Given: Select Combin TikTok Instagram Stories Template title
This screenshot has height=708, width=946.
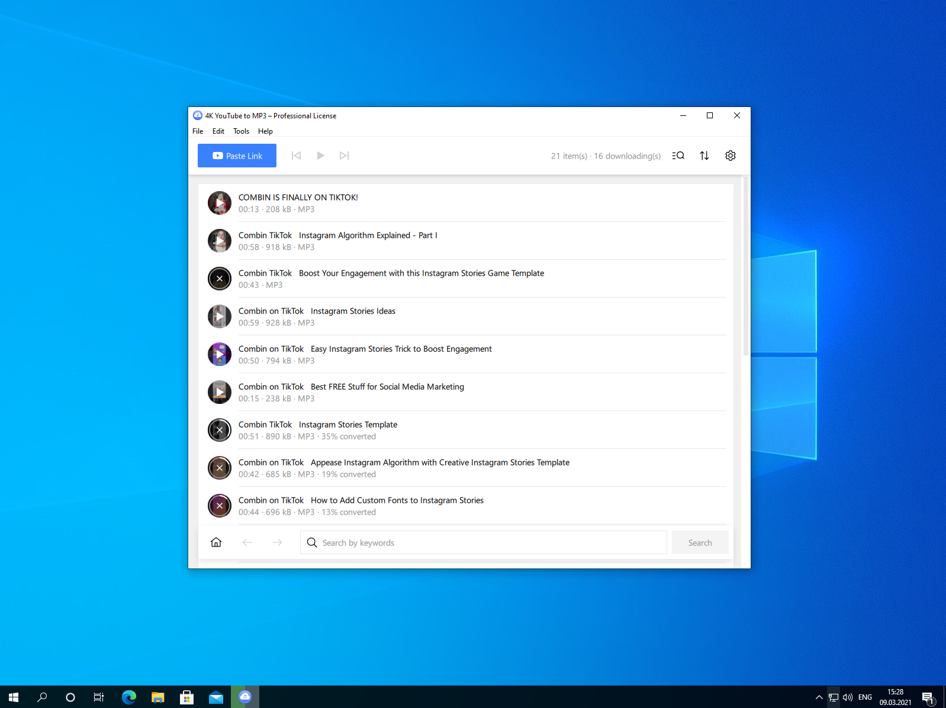Looking at the screenshot, I should click(318, 425).
